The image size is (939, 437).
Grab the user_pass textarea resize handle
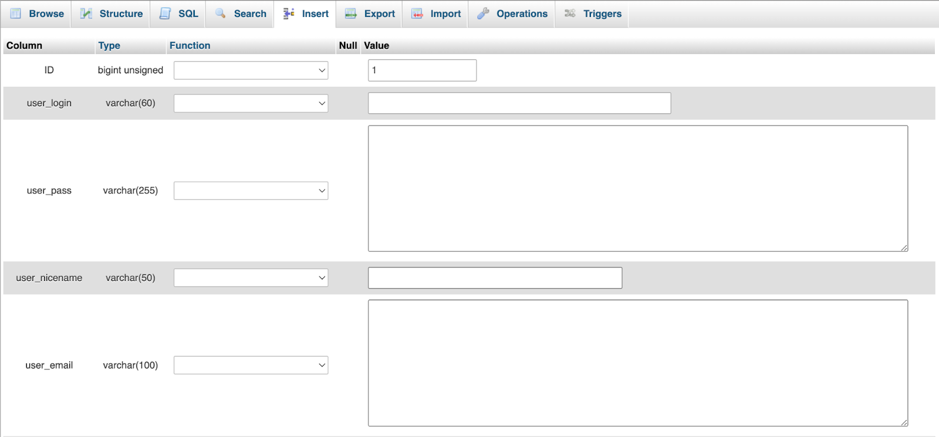[x=904, y=248]
